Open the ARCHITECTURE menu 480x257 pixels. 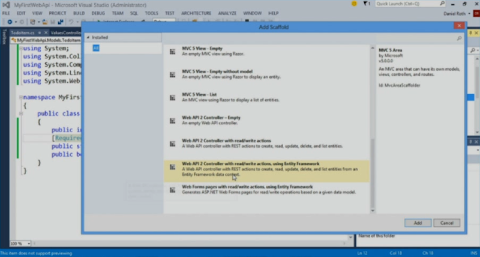[196, 13]
